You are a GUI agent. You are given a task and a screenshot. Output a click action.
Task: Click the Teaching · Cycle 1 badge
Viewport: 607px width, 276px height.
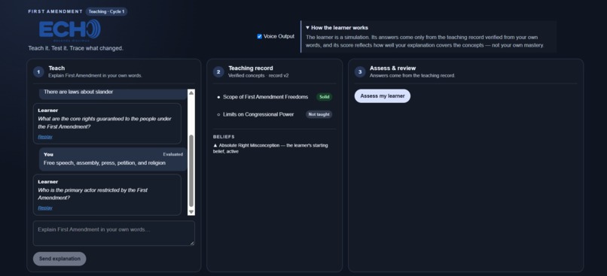[x=106, y=11]
